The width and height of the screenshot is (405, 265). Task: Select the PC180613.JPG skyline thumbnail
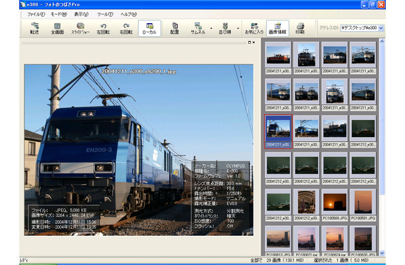(278, 238)
